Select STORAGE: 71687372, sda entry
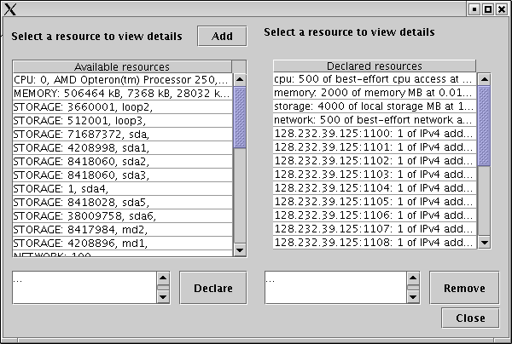Image resolution: width=512 pixels, height=344 pixels. point(122,134)
